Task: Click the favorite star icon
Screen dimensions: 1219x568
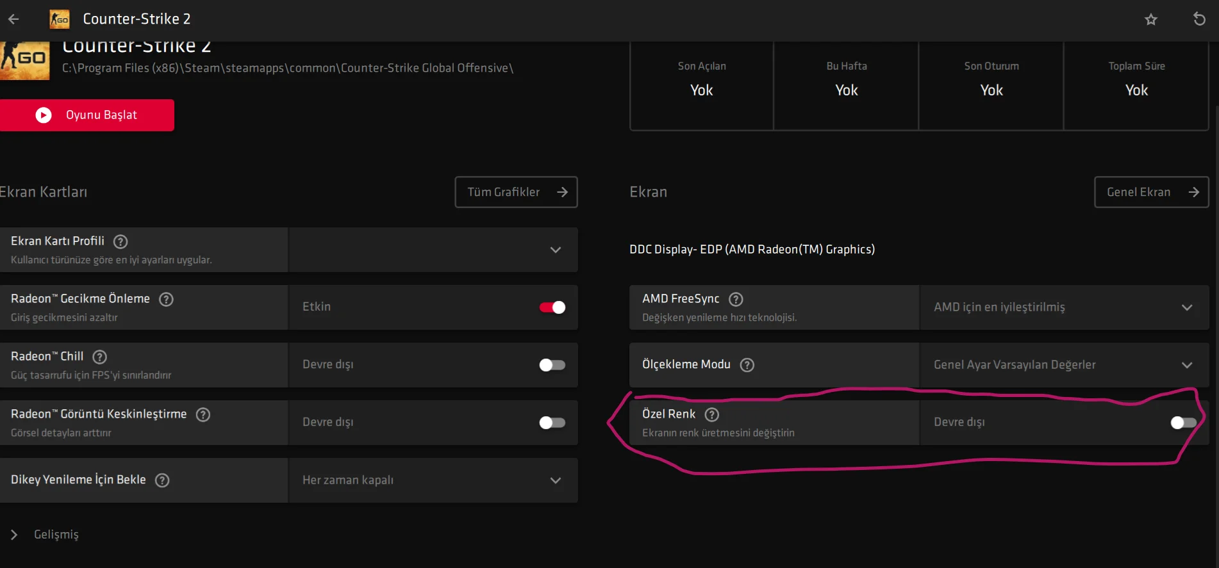Action: [1150, 19]
